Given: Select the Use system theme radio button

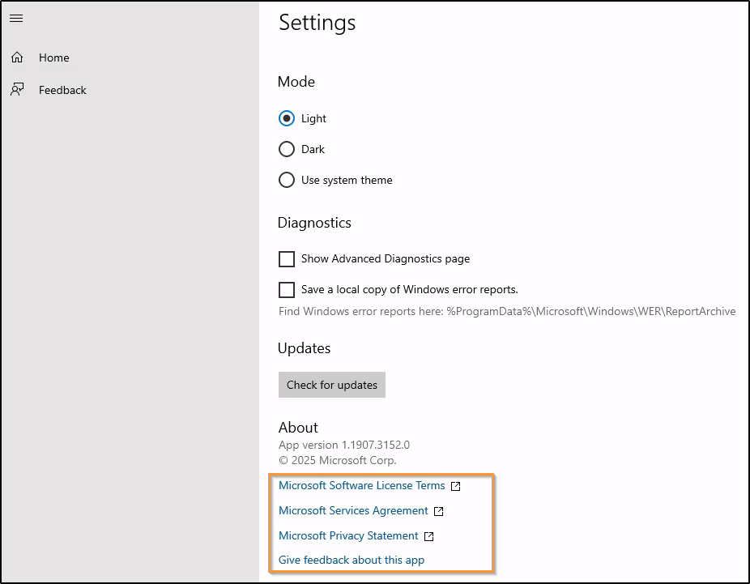Looking at the screenshot, I should (287, 180).
